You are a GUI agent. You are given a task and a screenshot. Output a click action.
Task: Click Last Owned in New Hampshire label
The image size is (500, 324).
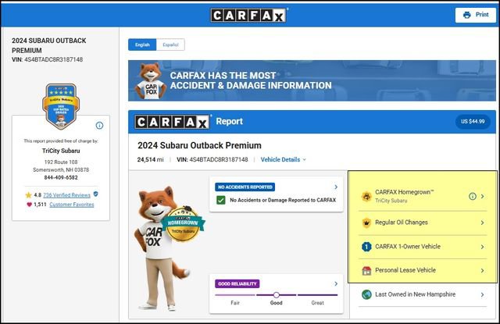(x=415, y=294)
